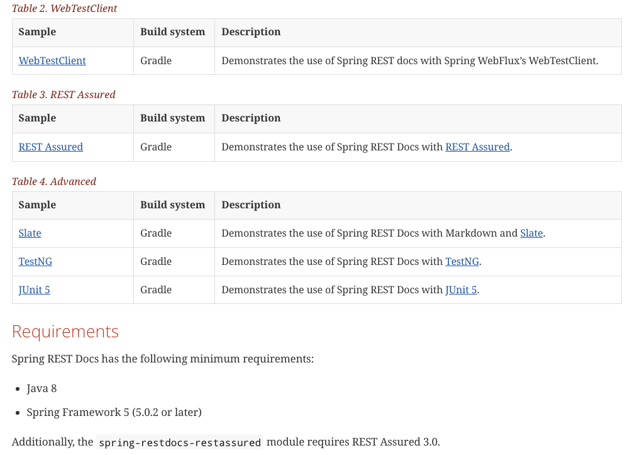
Task: Click 'Spring REST Docs has the following' sentence
Action: 162,359
